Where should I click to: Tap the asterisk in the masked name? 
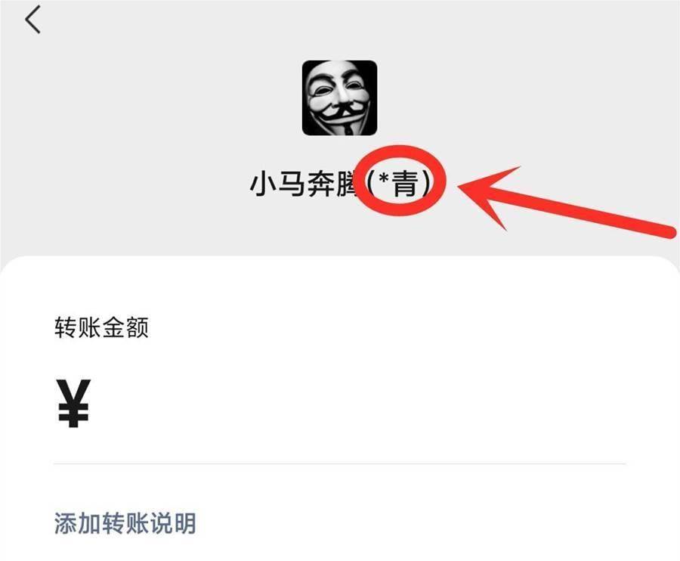383,178
